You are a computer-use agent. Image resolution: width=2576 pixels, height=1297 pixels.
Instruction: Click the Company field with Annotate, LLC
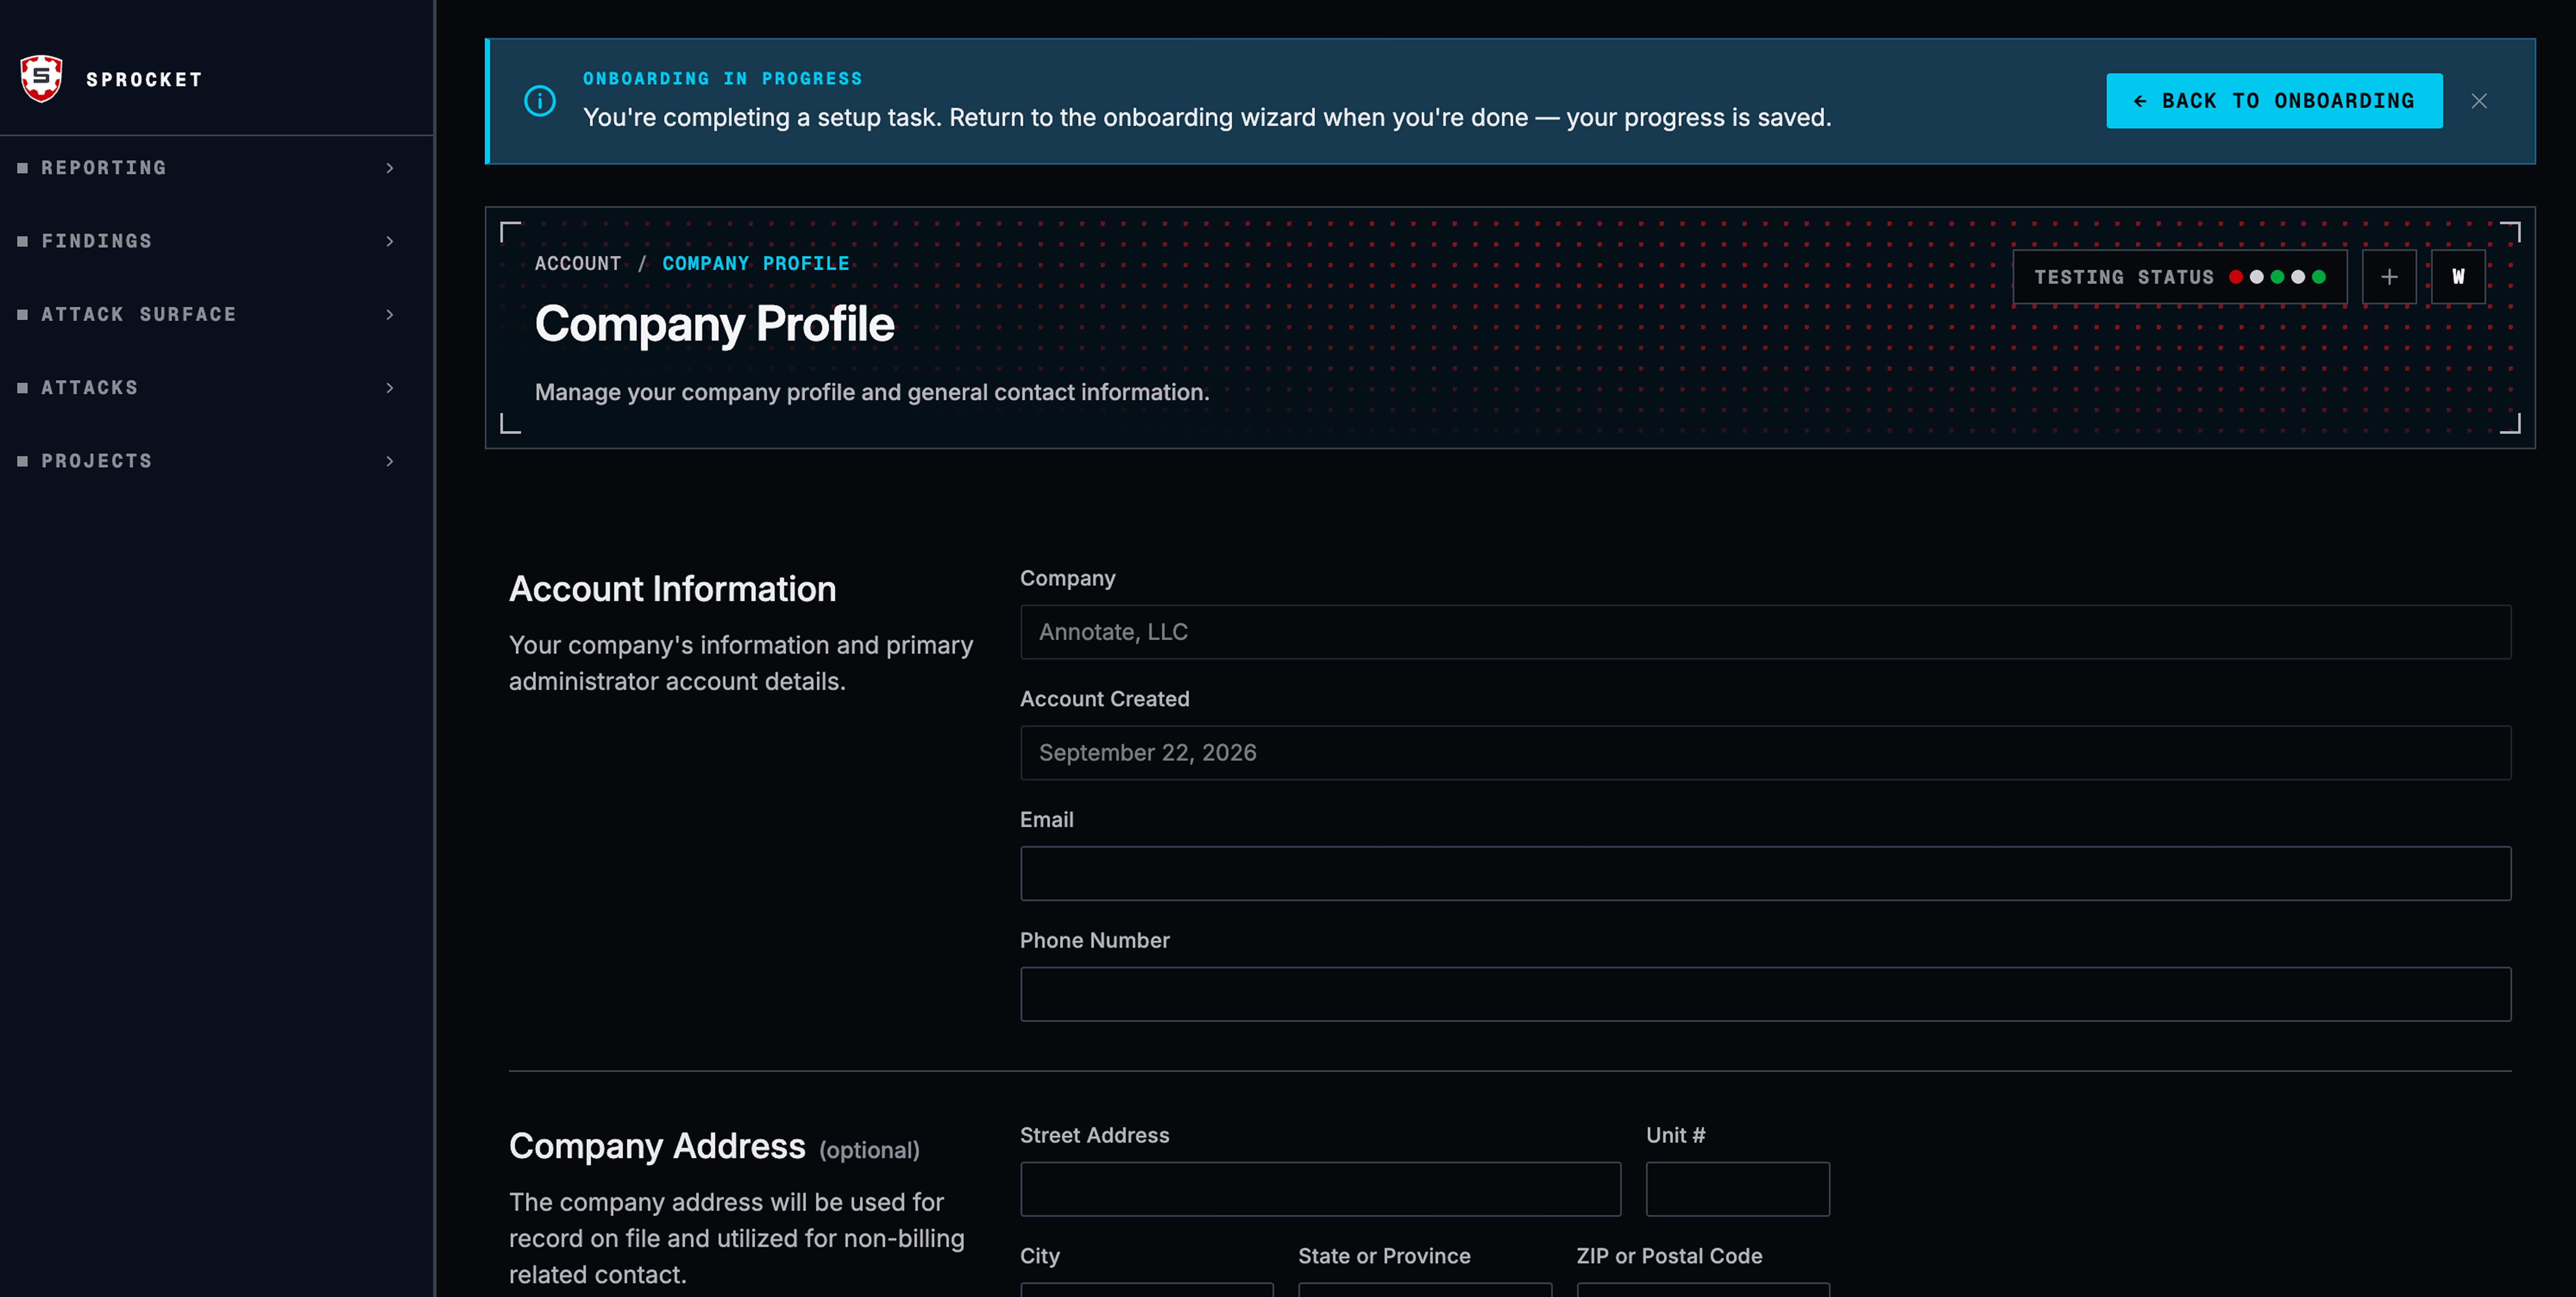pos(1765,632)
